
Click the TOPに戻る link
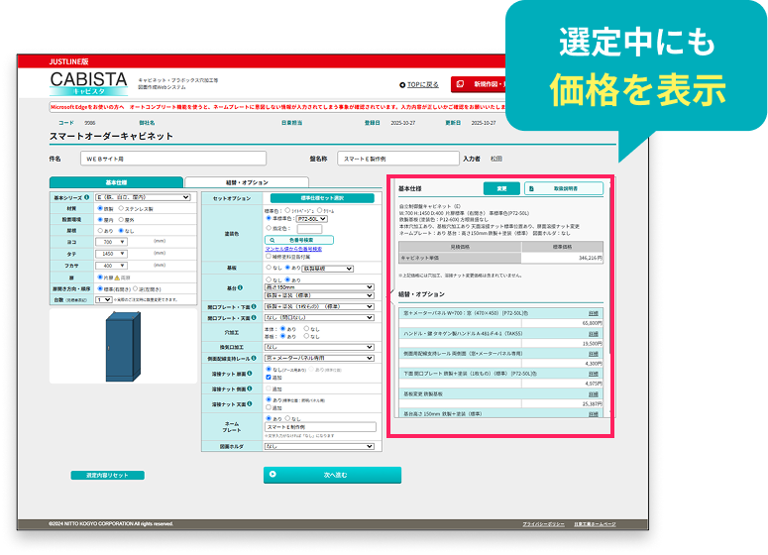click(x=423, y=85)
